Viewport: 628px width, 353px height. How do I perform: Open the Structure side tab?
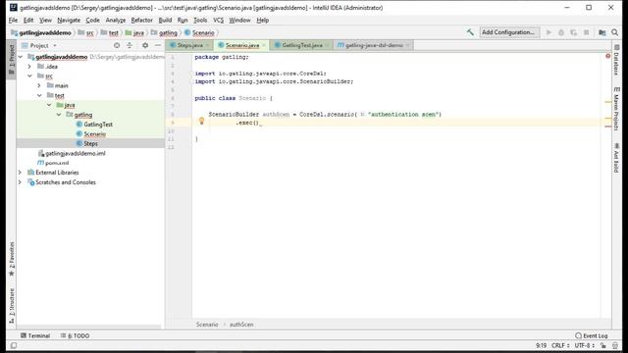pyautogui.click(x=11, y=306)
